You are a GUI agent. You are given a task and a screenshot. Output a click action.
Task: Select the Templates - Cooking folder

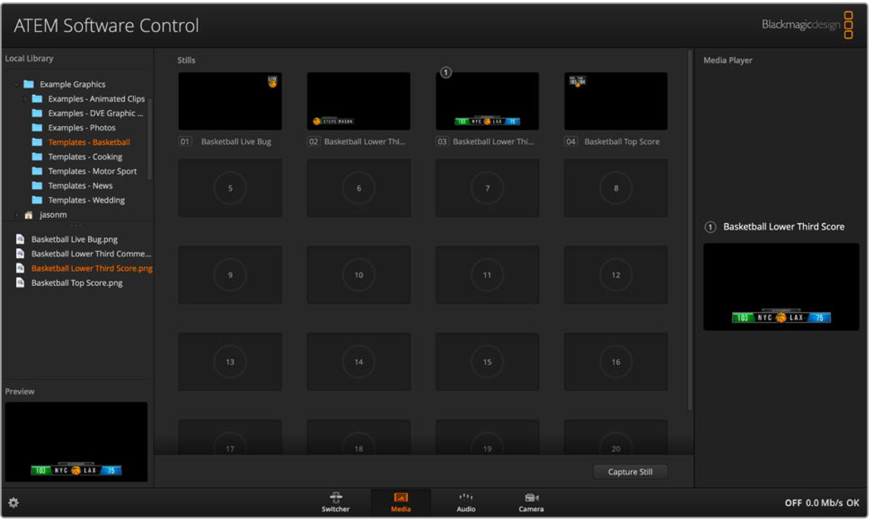[85, 157]
